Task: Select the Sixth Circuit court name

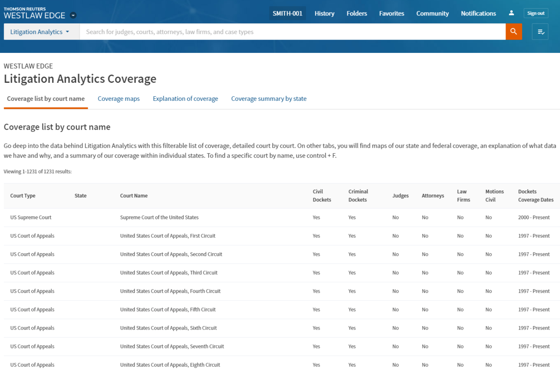Action: 168,328
